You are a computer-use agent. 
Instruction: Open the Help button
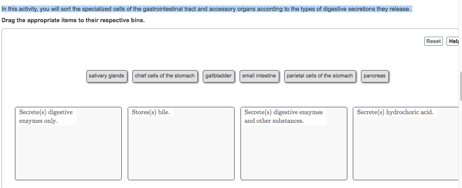click(x=453, y=41)
